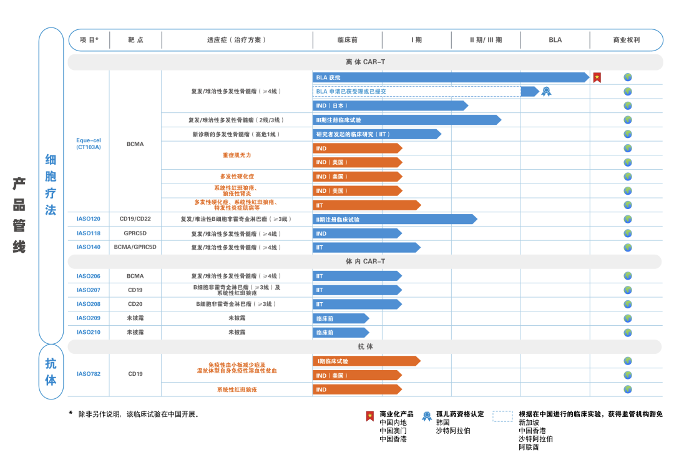
Task: Click the I期 column header
Action: 416,40
